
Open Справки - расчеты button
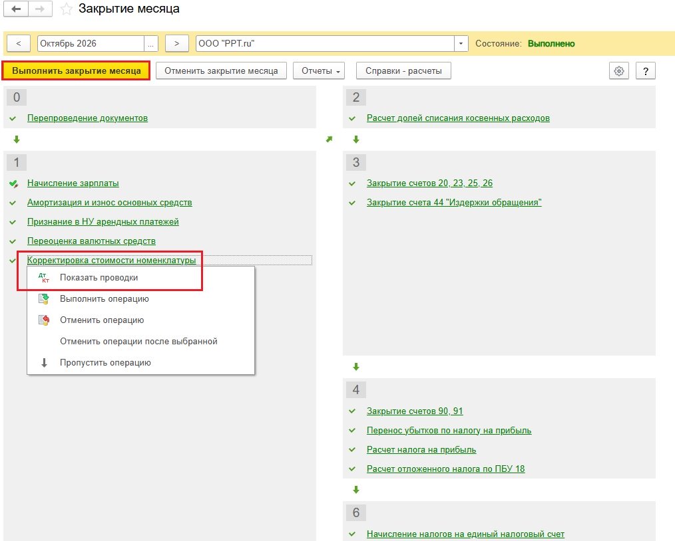pyautogui.click(x=404, y=71)
